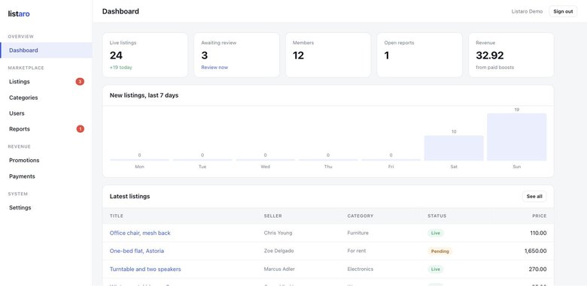Click the red badge on Reports

tap(80, 129)
